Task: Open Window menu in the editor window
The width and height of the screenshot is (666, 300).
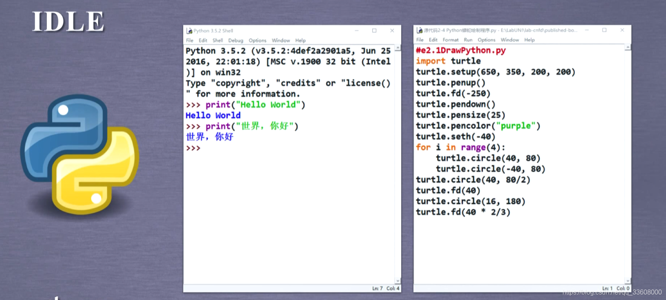Action: (510, 40)
